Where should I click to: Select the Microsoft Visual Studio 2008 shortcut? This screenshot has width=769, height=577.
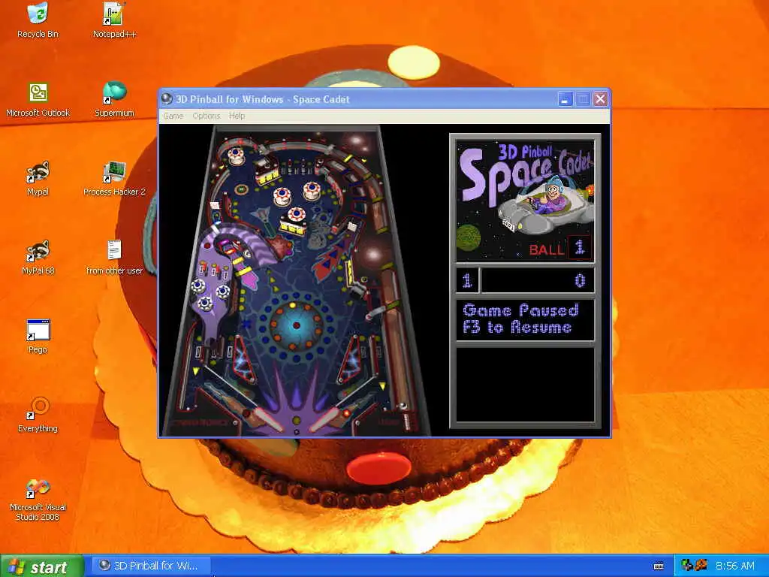point(38,500)
